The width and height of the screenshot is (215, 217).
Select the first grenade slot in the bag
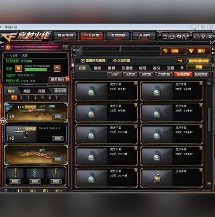(x=15, y=173)
